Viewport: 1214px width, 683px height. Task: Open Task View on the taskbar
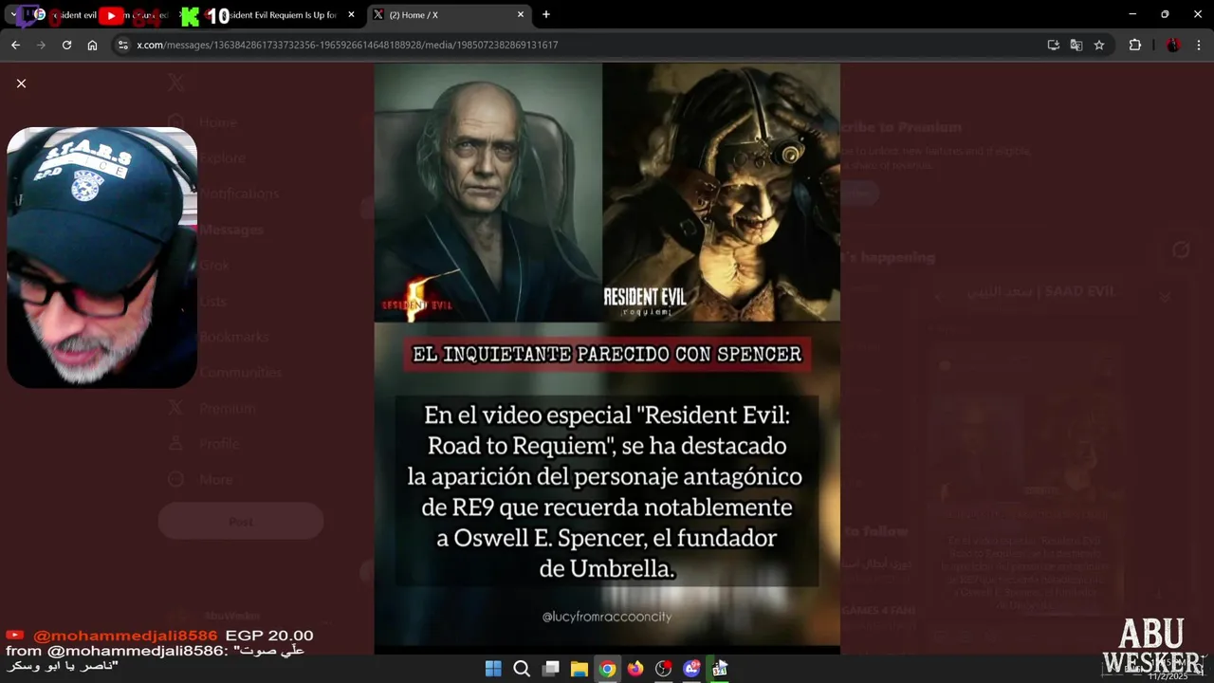click(x=550, y=669)
